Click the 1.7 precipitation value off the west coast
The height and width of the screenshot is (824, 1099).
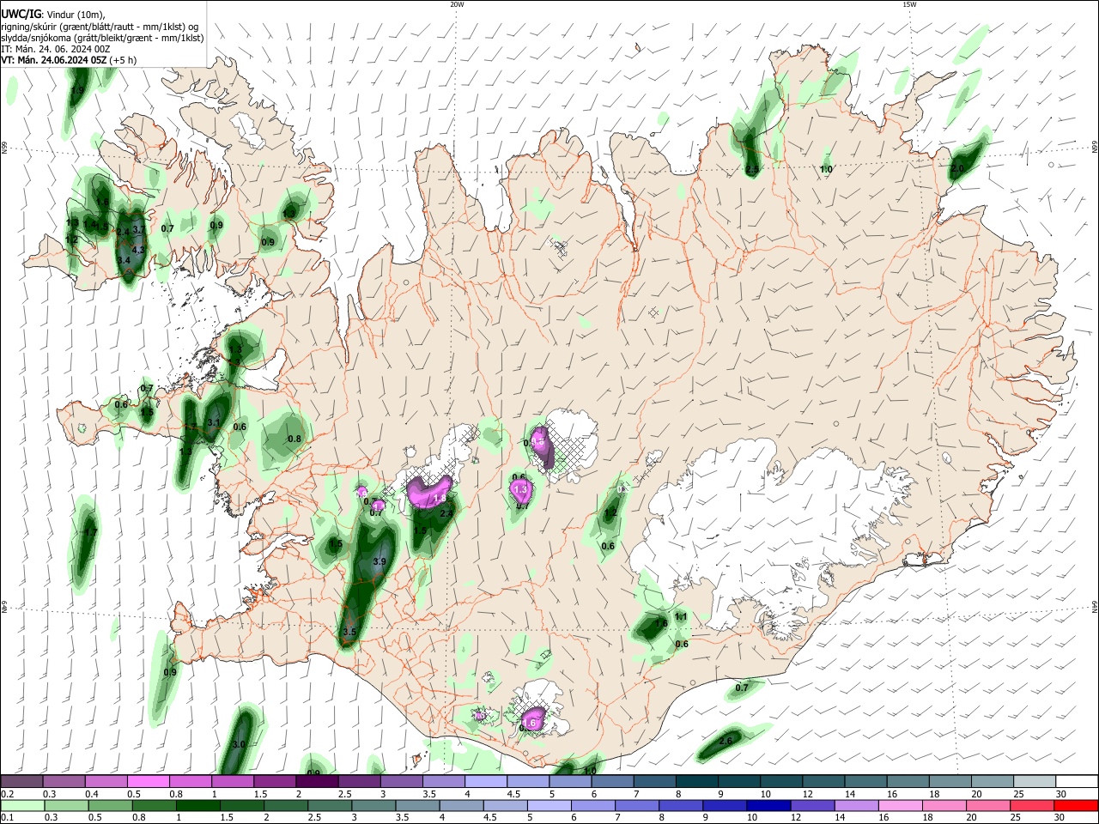(91, 532)
